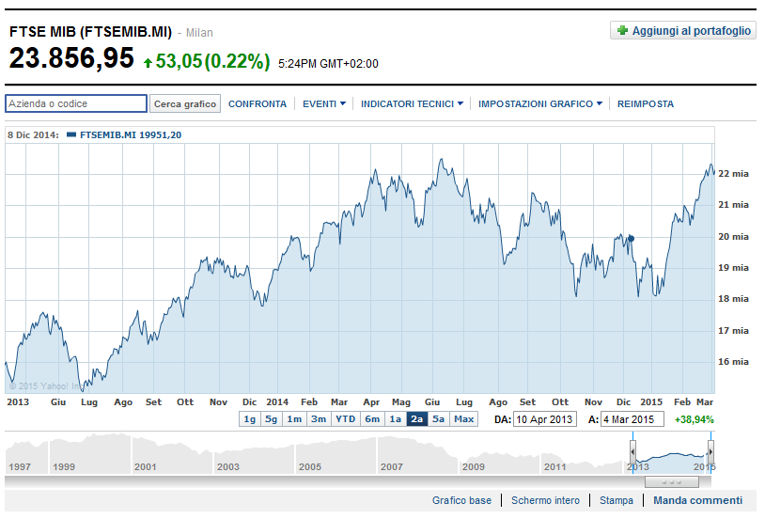This screenshot has width=765, height=519.
Task: Click the timeline horizontal scrollbar thumb
Action: (671, 482)
